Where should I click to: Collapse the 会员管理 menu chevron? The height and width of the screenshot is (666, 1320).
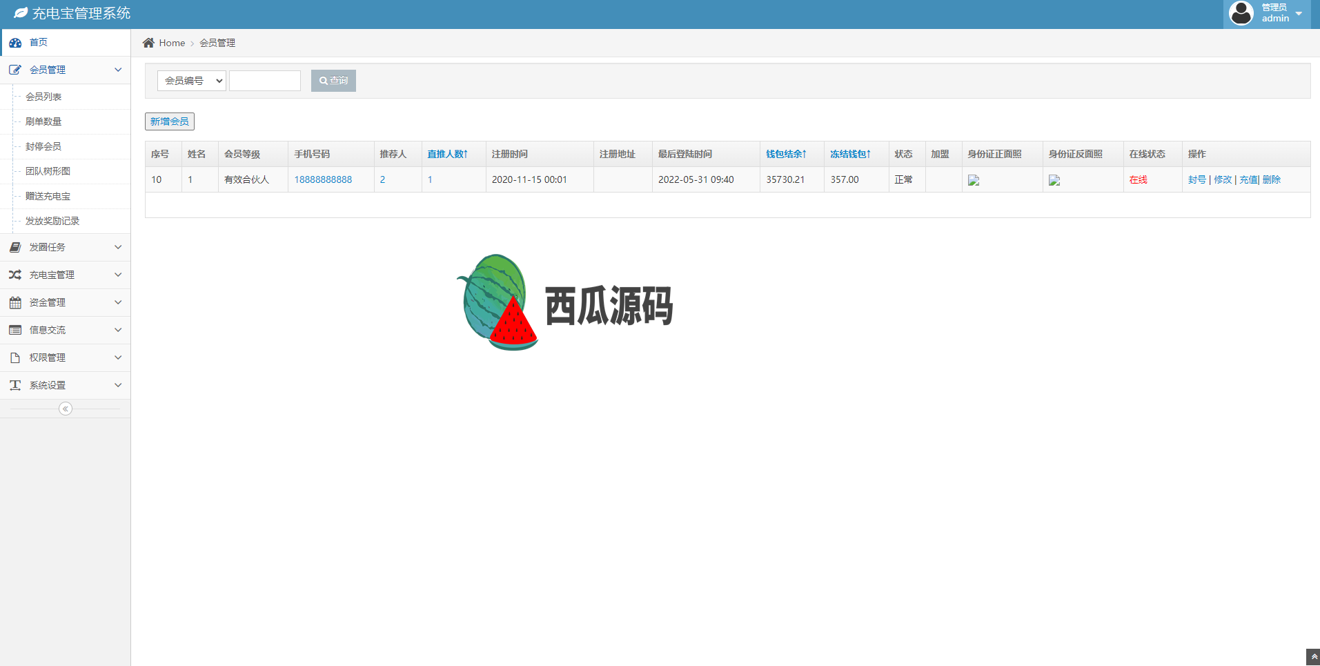(x=118, y=70)
